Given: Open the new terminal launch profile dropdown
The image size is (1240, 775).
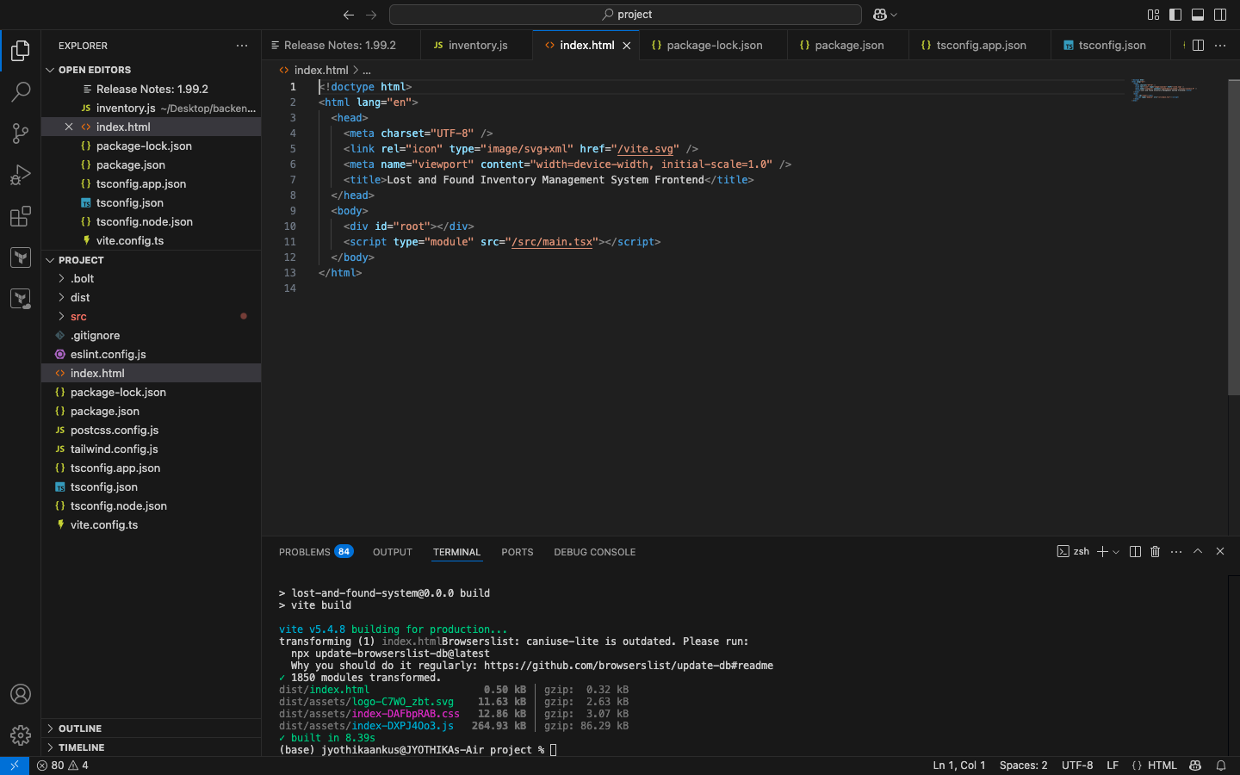Looking at the screenshot, I should [1117, 552].
